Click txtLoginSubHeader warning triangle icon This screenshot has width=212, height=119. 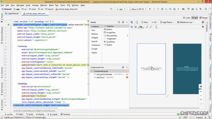pos(127,74)
